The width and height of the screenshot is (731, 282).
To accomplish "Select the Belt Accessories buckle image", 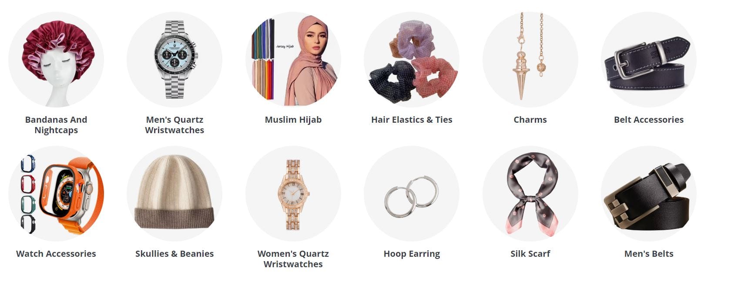I will [x=649, y=60].
